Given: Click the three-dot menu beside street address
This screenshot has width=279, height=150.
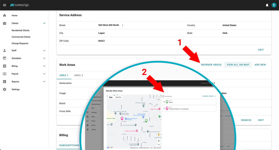Looking at the screenshot, I should click(x=122, y=25).
